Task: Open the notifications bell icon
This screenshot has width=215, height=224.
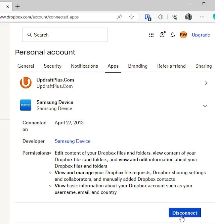Action: (173, 35)
